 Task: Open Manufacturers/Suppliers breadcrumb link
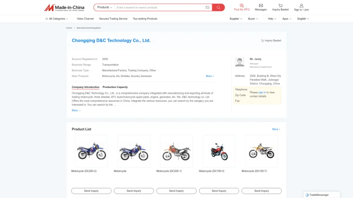[x=89, y=28]
